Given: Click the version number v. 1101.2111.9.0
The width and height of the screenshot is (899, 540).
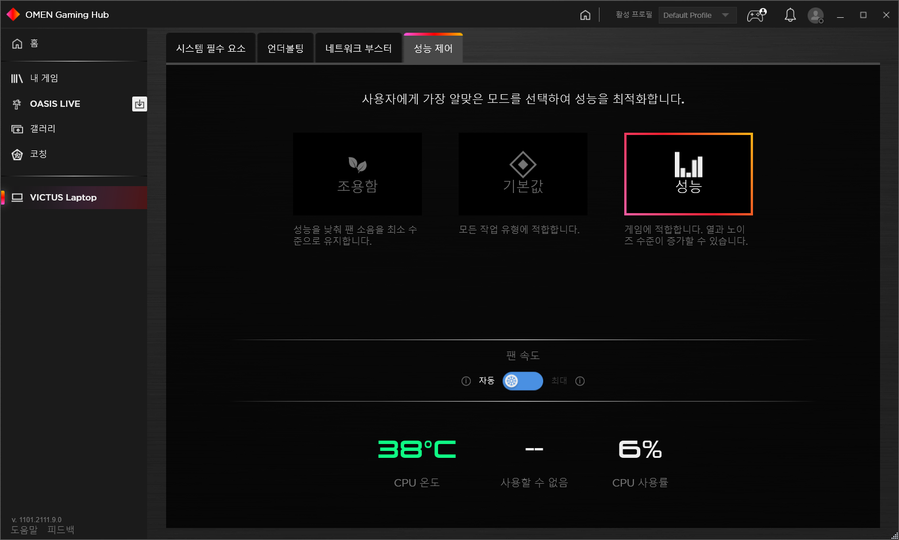Looking at the screenshot, I should click(x=36, y=520).
